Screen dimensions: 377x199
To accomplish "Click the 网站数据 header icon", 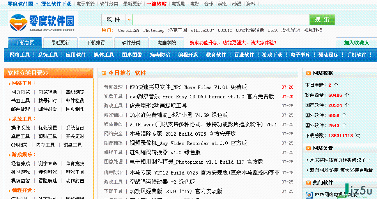I will tap(308, 73).
